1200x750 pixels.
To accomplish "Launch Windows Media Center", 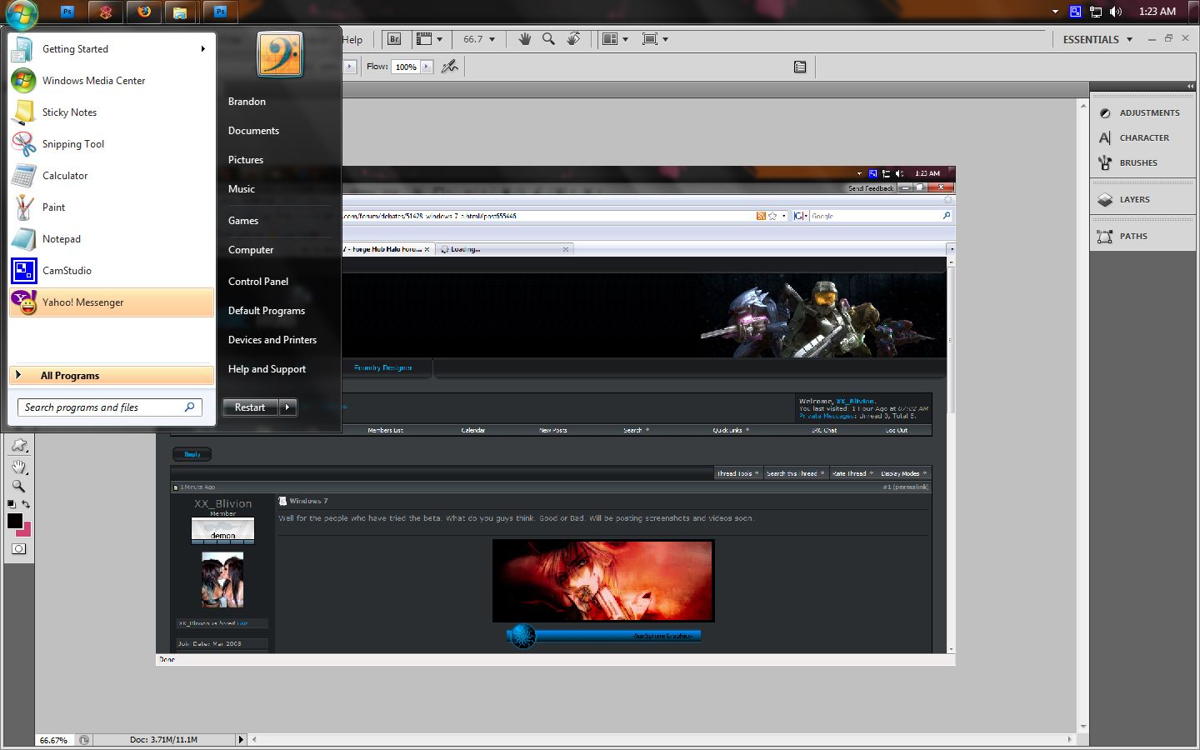I will 111,81.
